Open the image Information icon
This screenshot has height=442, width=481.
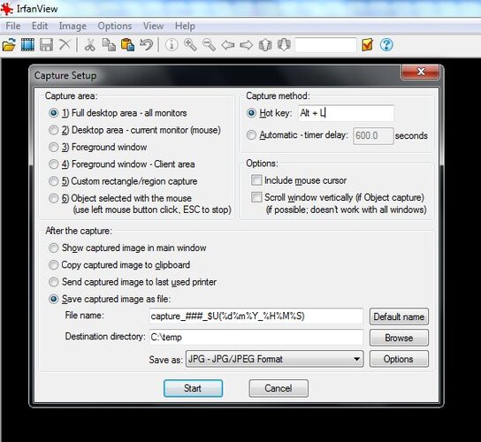click(172, 45)
